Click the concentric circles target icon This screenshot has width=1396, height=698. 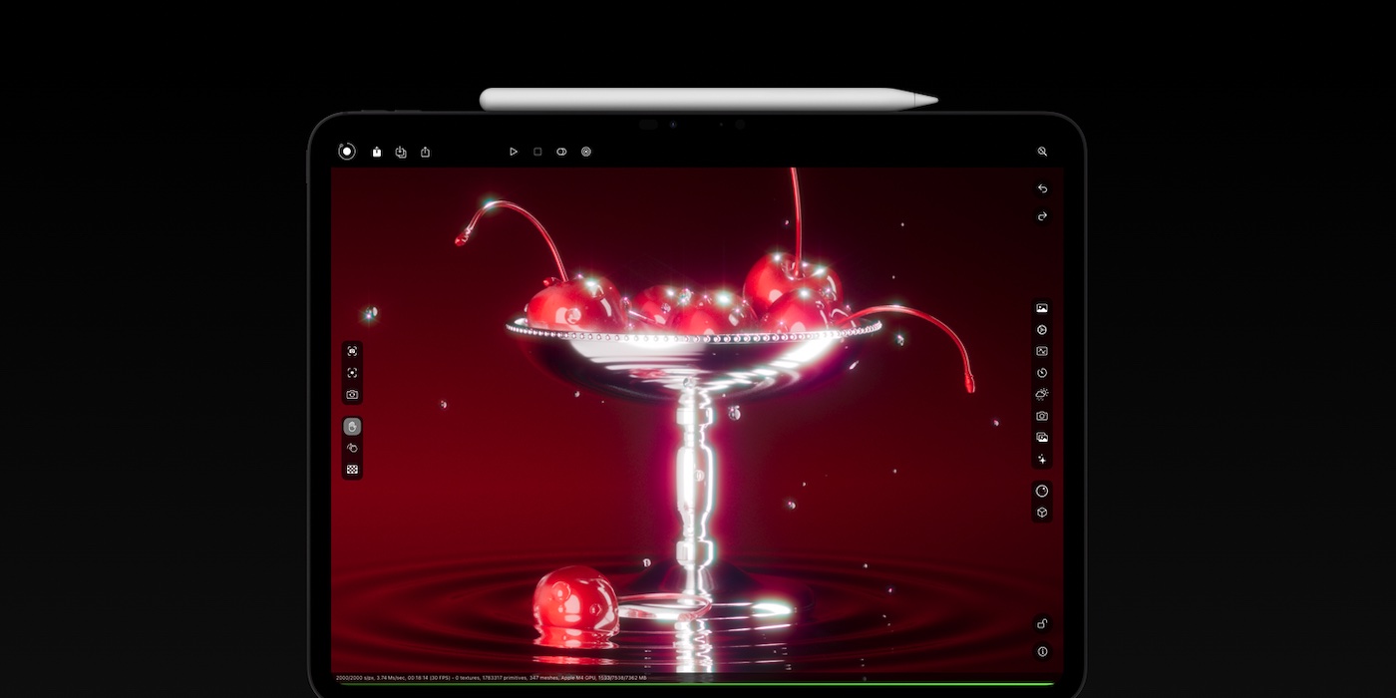[x=586, y=152]
